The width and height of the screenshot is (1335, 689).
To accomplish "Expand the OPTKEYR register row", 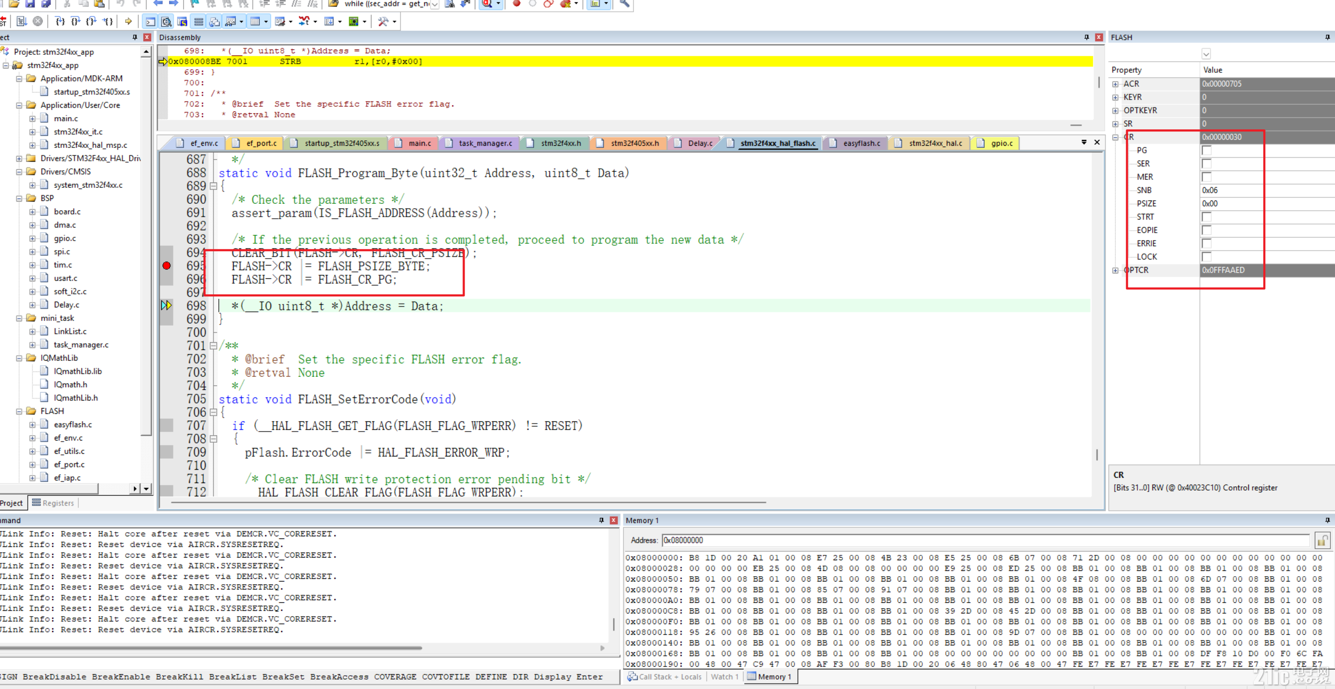I will click(x=1116, y=111).
